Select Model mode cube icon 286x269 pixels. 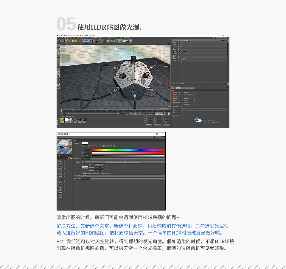tap(58, 49)
